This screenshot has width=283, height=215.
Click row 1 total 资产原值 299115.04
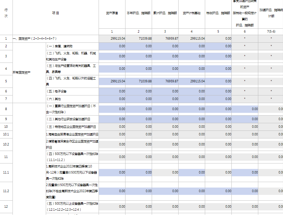[x=112, y=38]
